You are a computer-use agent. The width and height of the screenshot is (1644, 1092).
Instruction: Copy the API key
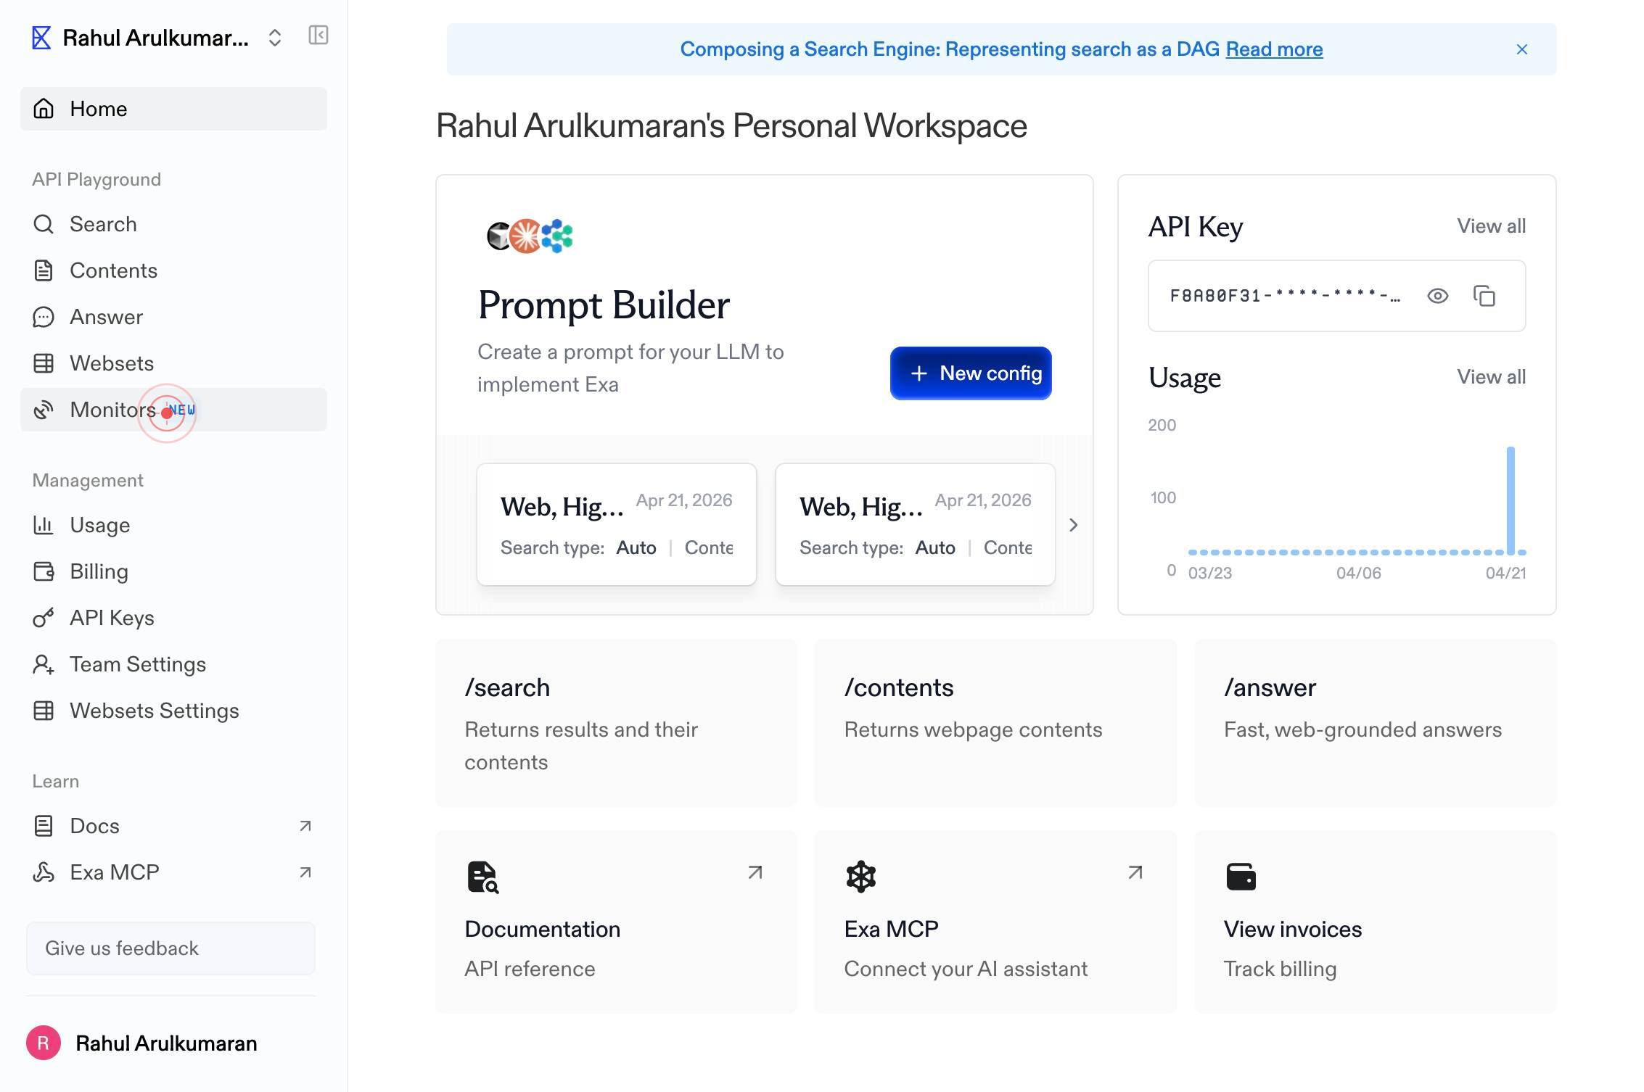point(1484,296)
